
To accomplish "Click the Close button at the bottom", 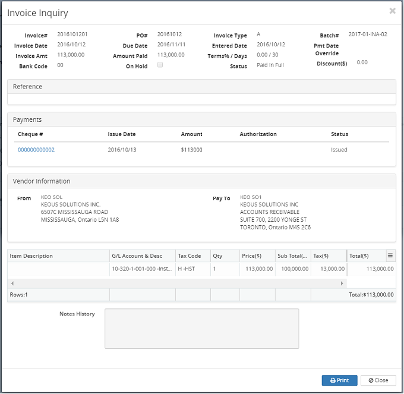I will pyautogui.click(x=378, y=380).
